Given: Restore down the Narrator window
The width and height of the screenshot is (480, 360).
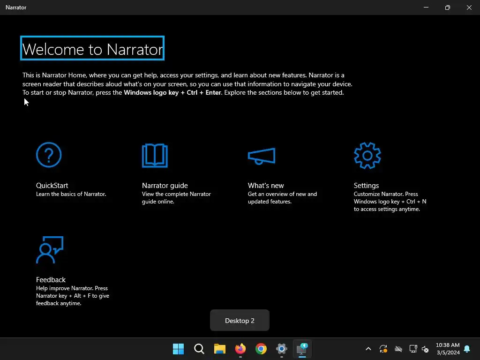Looking at the screenshot, I should click(448, 7).
